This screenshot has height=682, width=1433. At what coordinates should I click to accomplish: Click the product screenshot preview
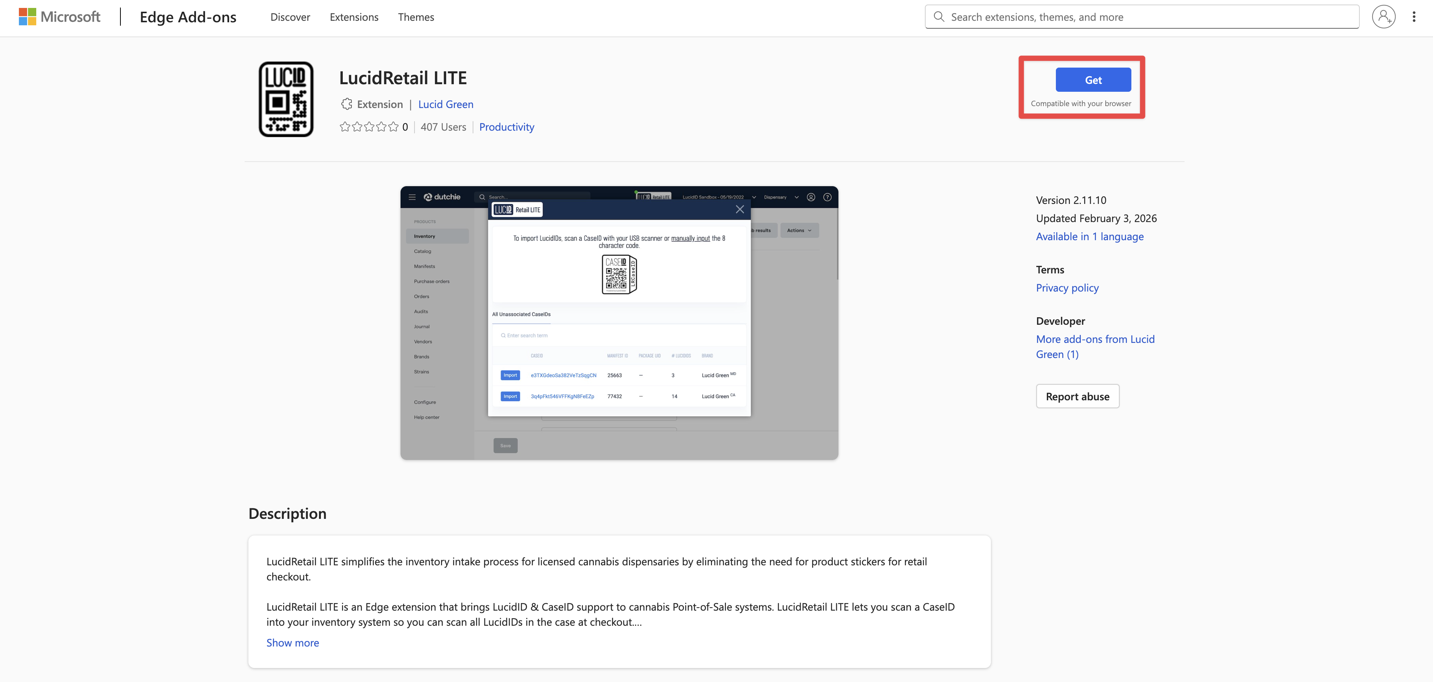pos(619,322)
